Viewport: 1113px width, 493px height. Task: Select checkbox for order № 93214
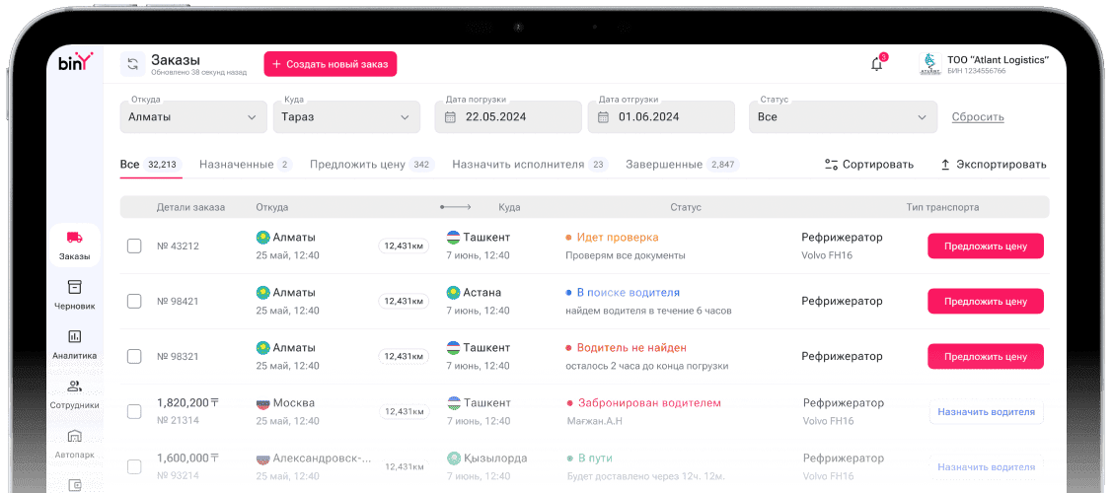click(134, 466)
